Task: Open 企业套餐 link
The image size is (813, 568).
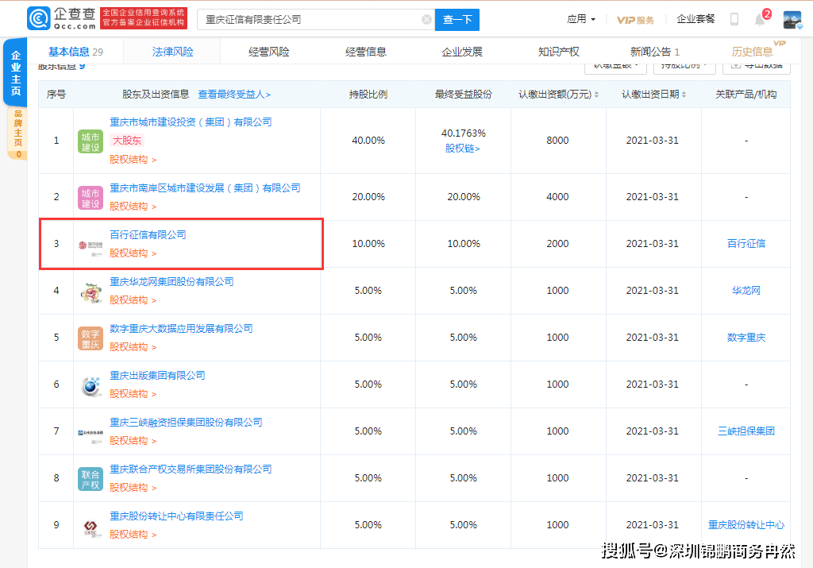Action: click(x=695, y=19)
